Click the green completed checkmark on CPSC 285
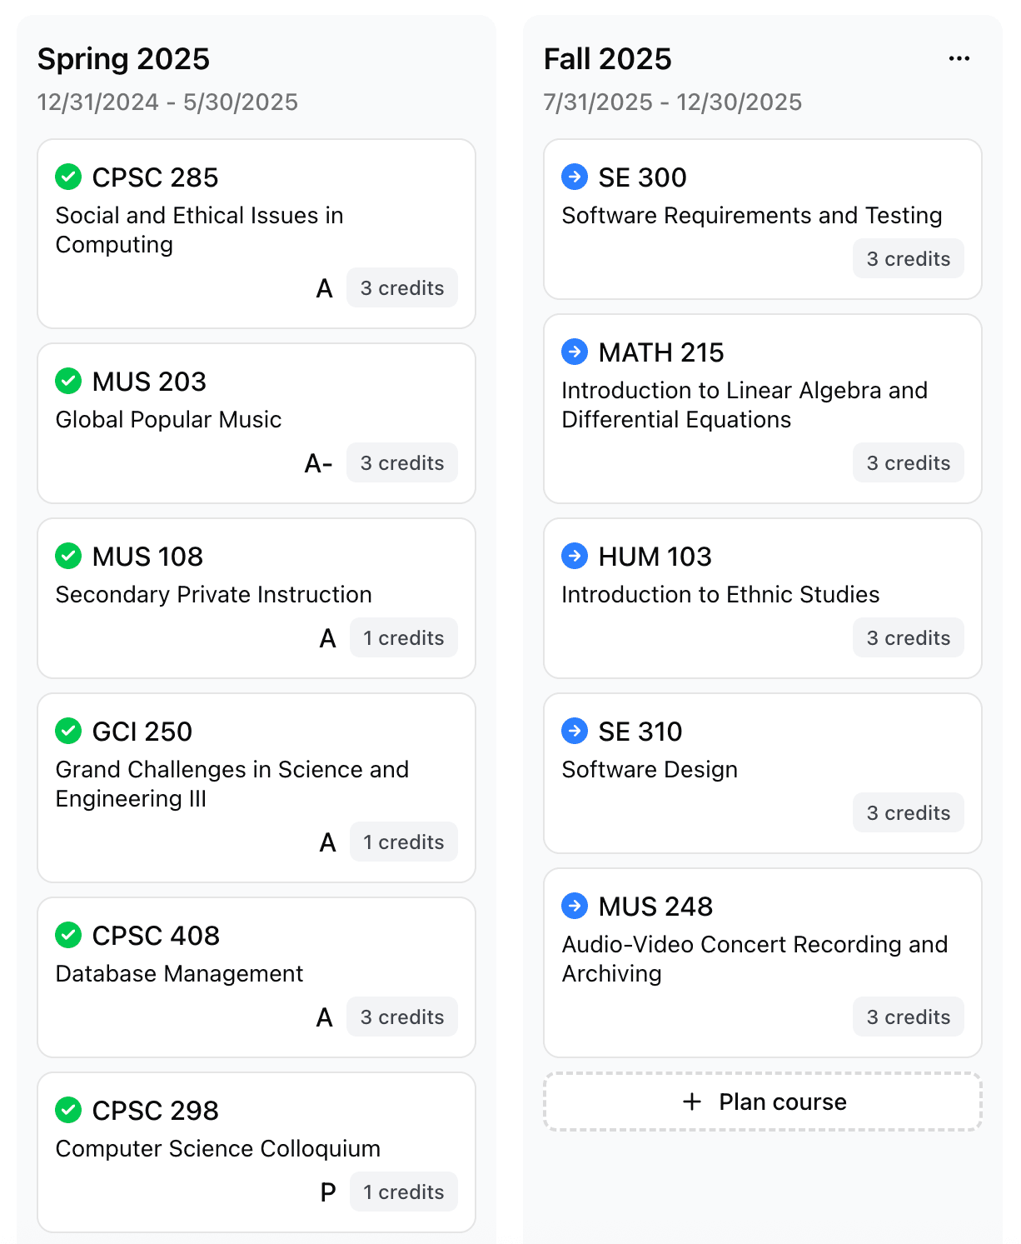 (x=68, y=177)
